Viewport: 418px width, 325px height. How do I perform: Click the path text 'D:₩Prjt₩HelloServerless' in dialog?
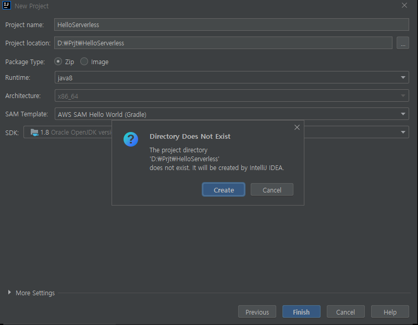184,159
